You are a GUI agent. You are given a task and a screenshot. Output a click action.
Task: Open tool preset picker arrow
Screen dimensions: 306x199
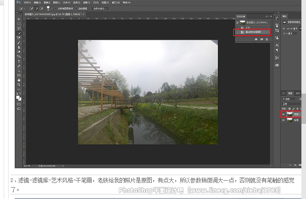pos(24,9)
